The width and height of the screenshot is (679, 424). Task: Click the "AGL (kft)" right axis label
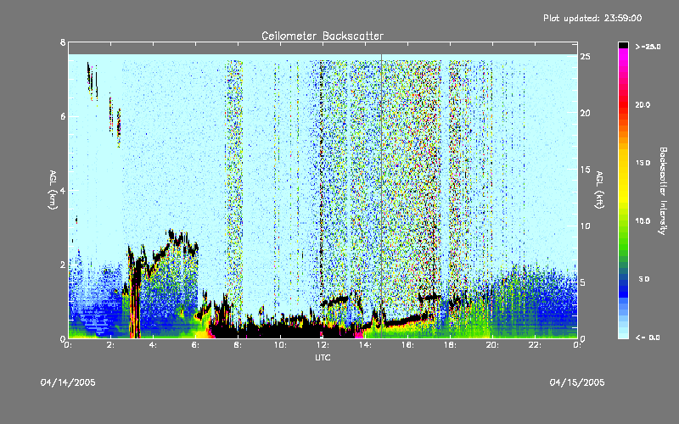[x=599, y=190]
